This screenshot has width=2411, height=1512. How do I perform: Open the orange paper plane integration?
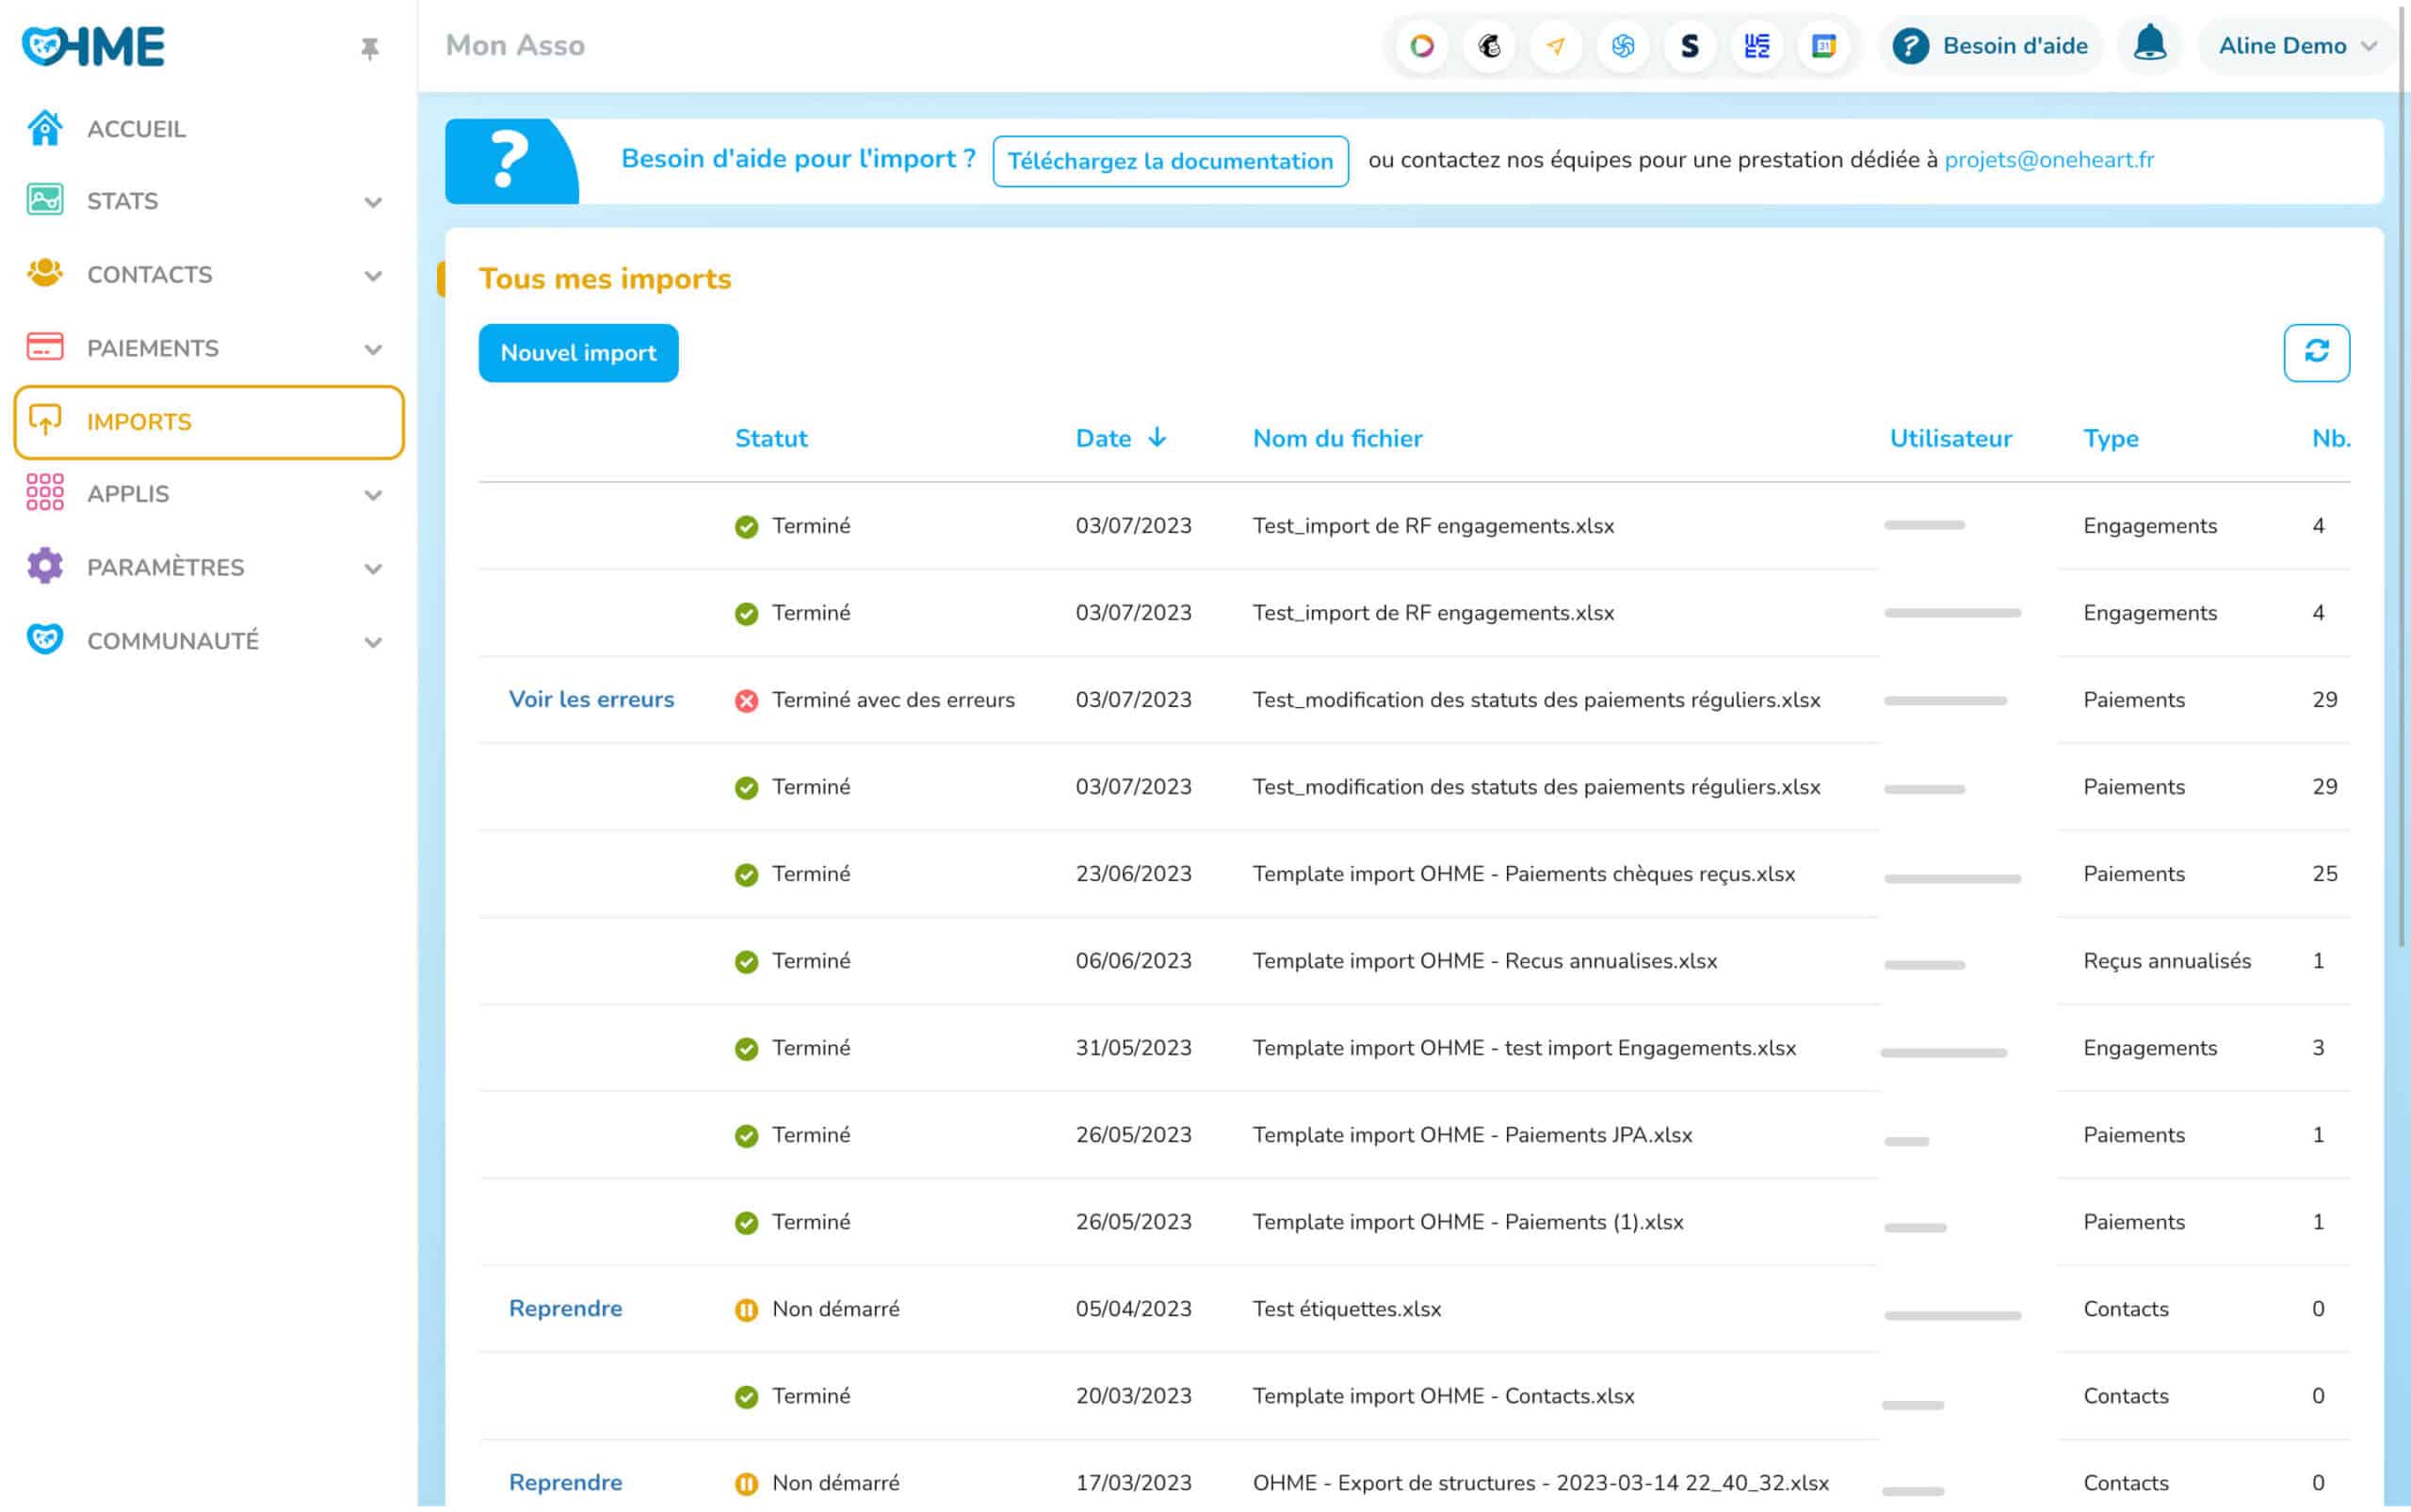pyautogui.click(x=1556, y=46)
